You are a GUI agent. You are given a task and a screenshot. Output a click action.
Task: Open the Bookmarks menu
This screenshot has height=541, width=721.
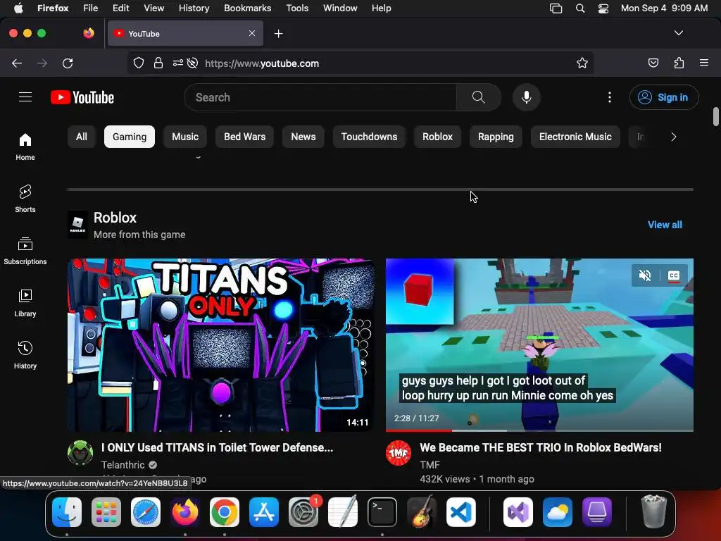click(247, 8)
